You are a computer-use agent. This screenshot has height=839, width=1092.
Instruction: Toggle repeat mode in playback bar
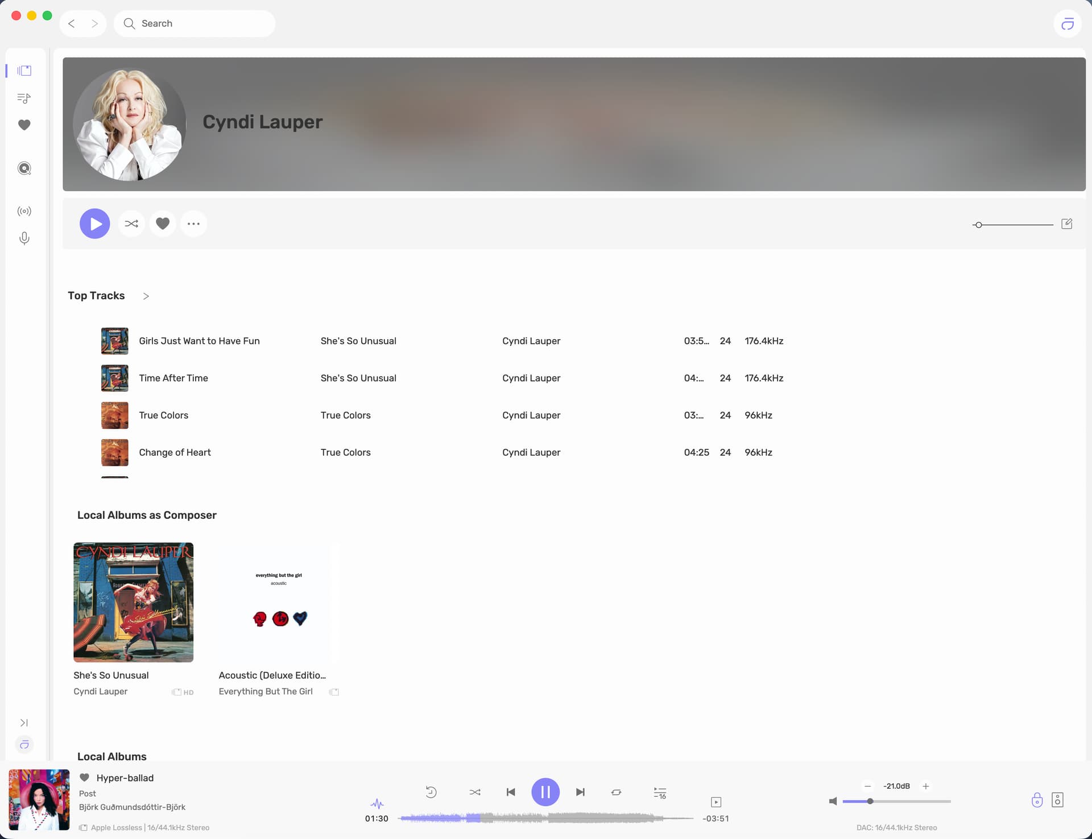(x=616, y=792)
